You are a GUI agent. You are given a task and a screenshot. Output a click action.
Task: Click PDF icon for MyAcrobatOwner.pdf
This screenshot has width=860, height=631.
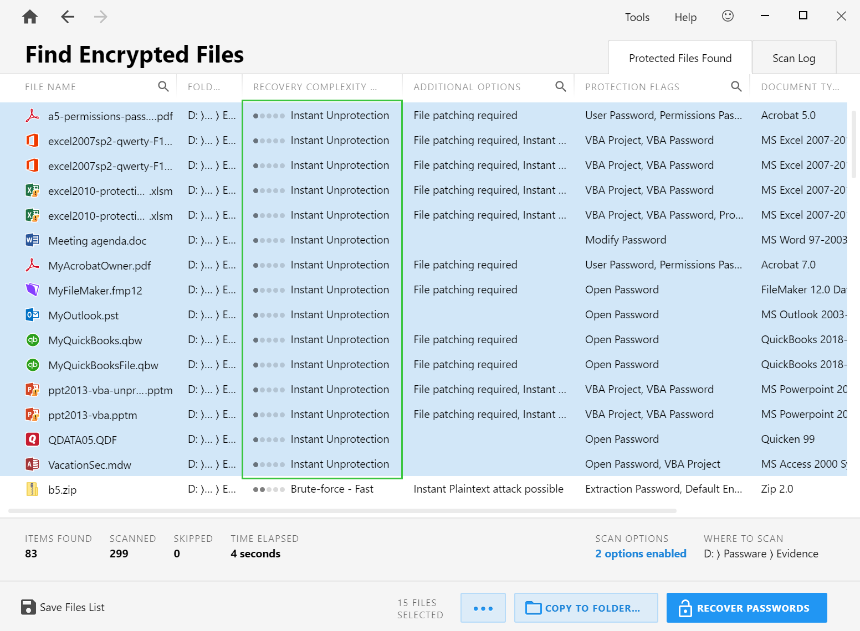[33, 265]
